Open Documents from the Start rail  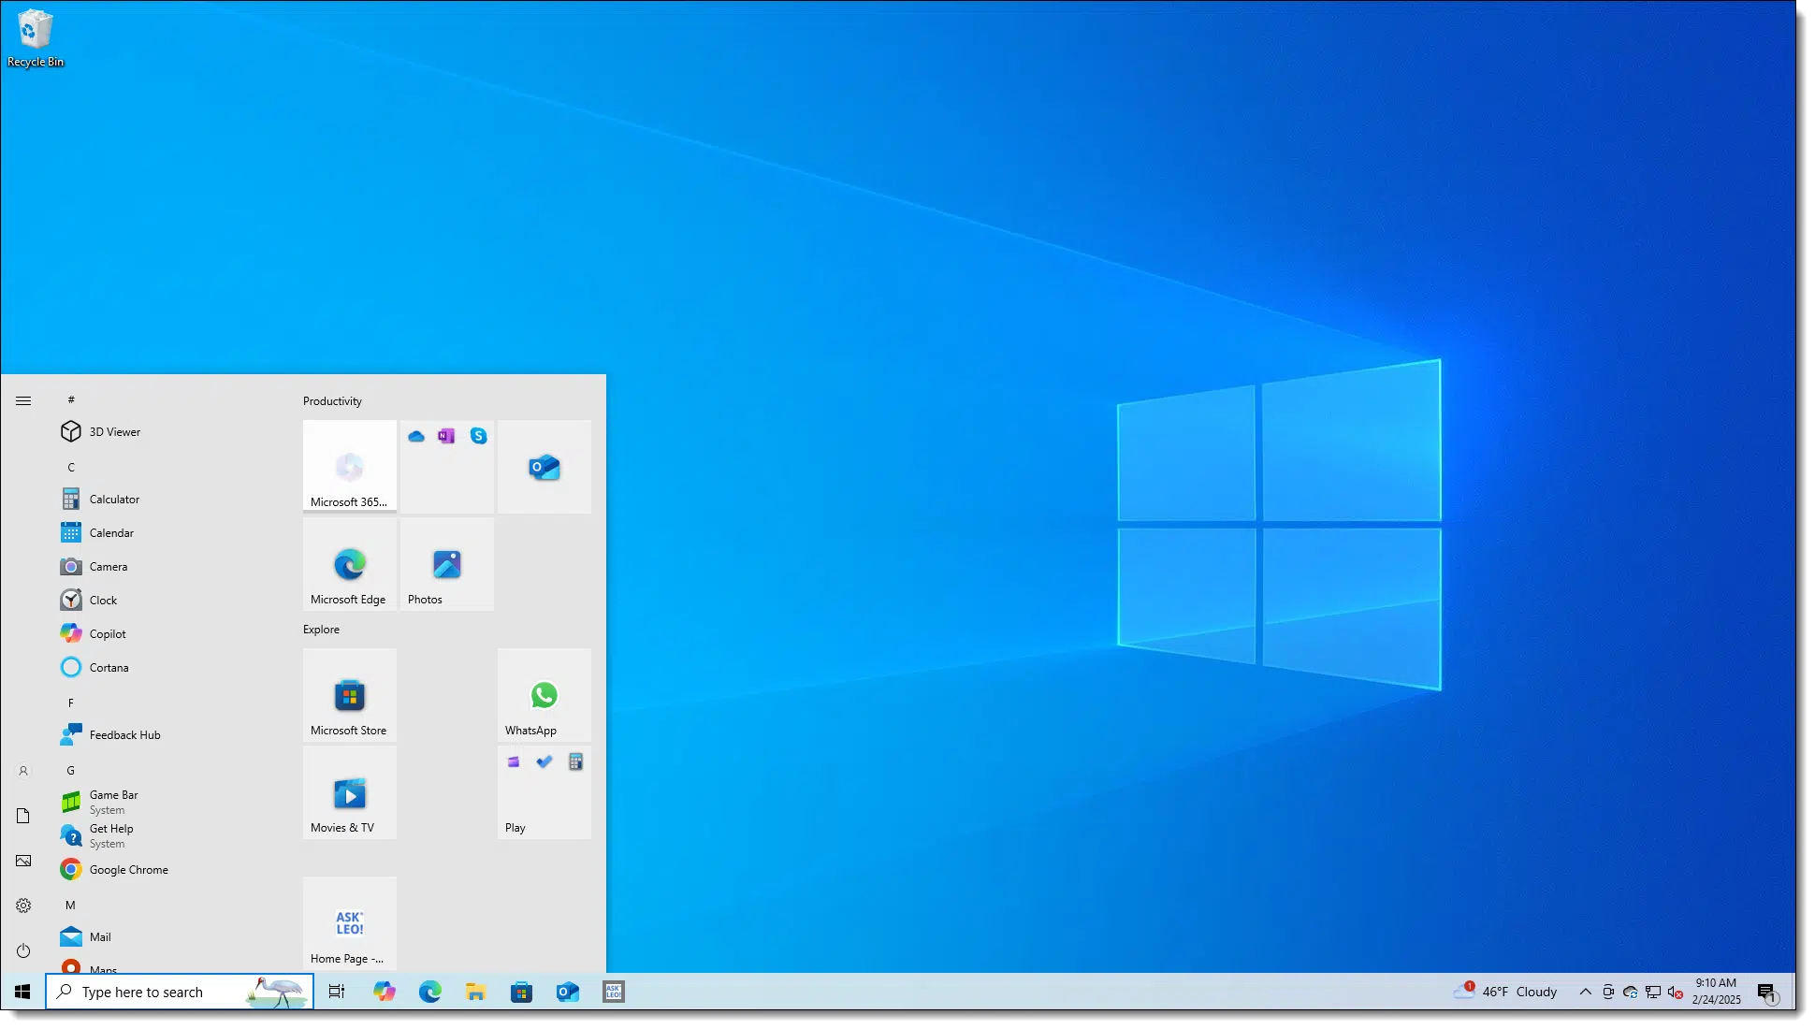coord(23,816)
